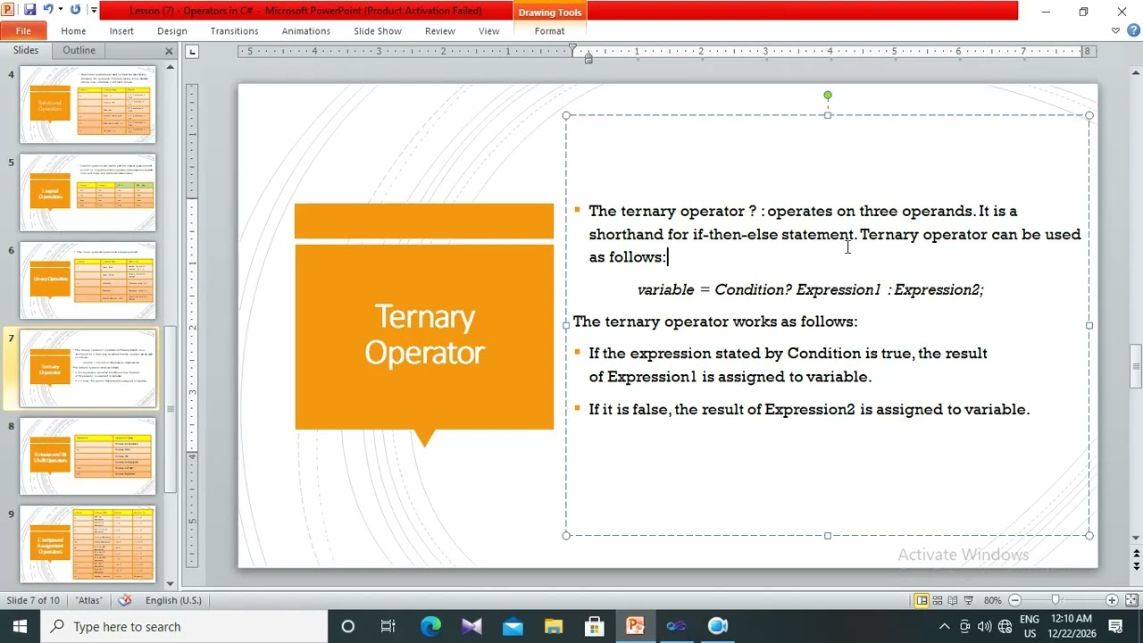Screen dimensions: 1143x643
Task: Switch to the Animations ribbon tab
Action: point(305,30)
